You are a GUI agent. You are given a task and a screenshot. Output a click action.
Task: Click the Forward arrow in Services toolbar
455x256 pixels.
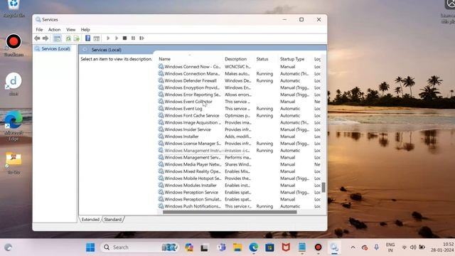45,38
